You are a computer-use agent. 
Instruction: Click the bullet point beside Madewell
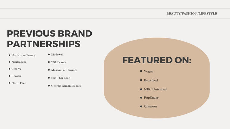[x=49, y=55]
